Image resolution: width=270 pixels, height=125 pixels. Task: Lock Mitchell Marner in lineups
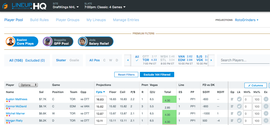(x=239, y=113)
